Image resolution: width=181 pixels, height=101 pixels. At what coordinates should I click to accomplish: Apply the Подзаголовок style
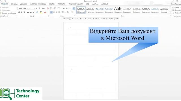coord(127,10)
